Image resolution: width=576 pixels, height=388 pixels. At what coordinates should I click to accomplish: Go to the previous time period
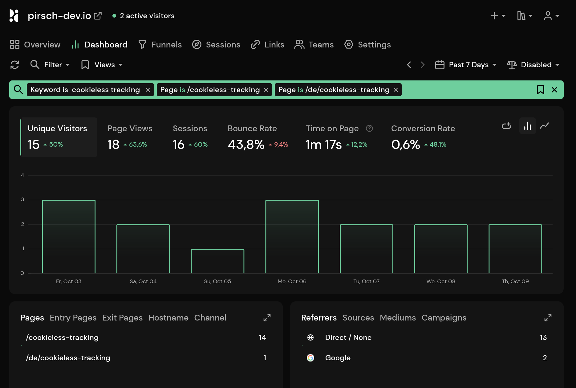409,65
